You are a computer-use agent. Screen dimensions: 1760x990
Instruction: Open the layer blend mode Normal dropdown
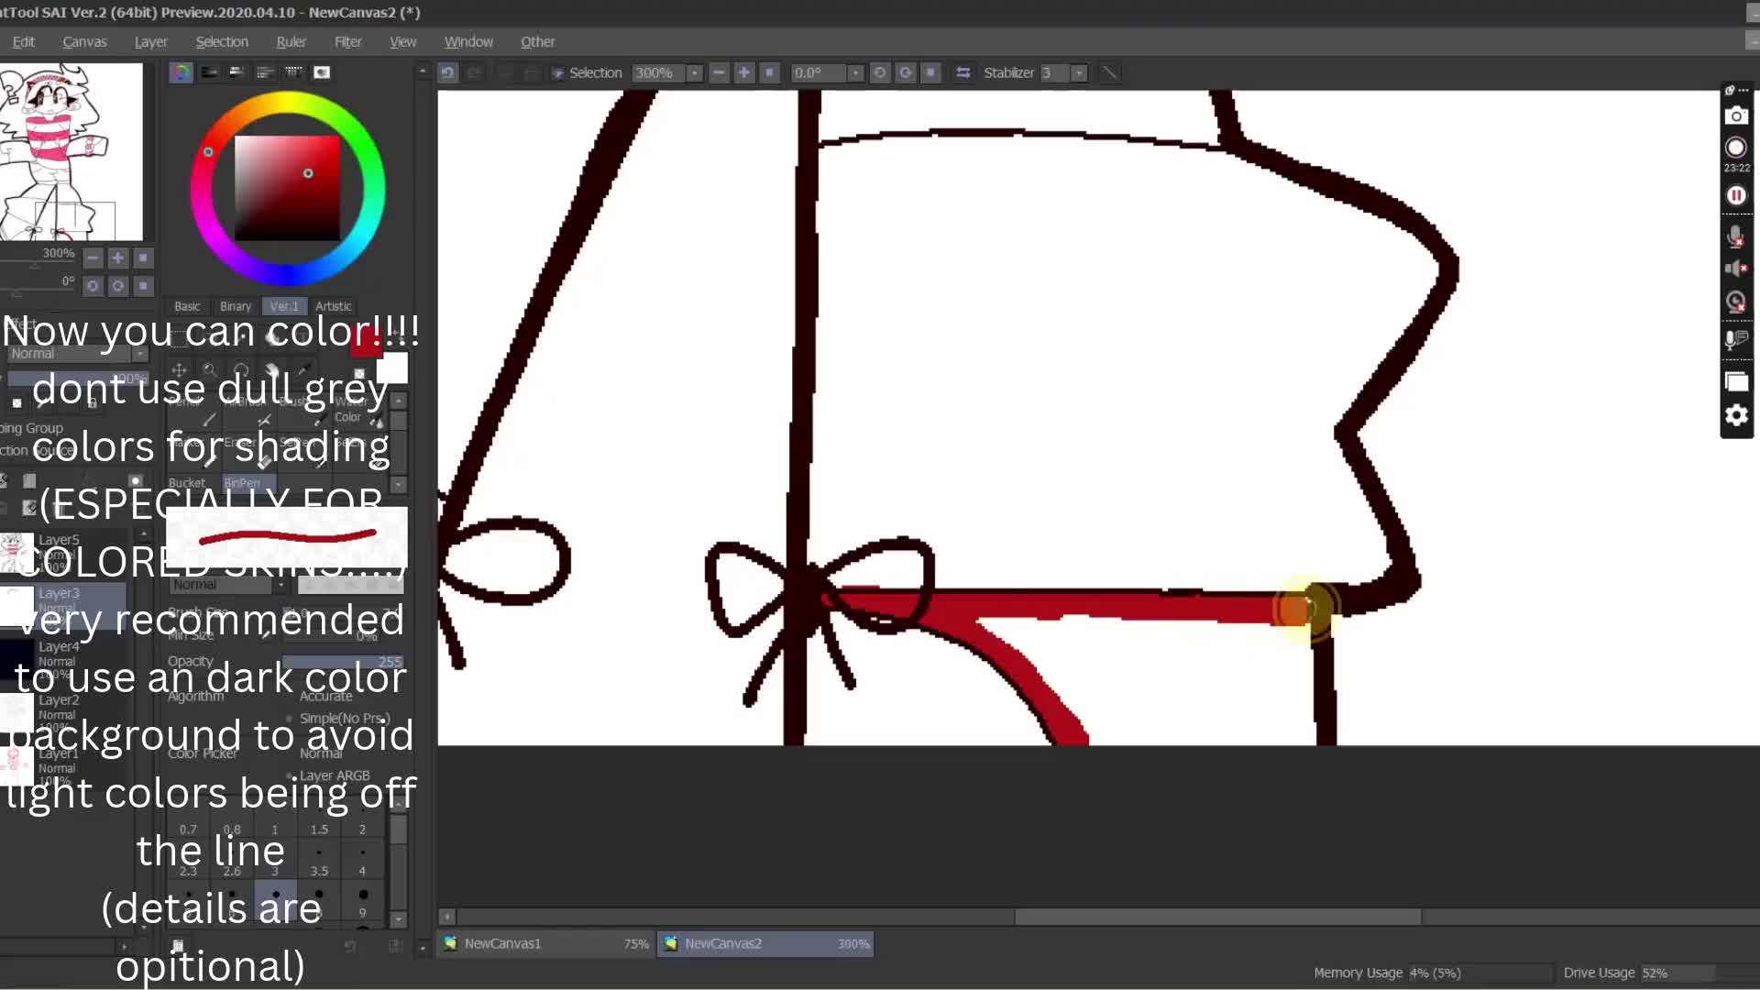click(x=77, y=354)
